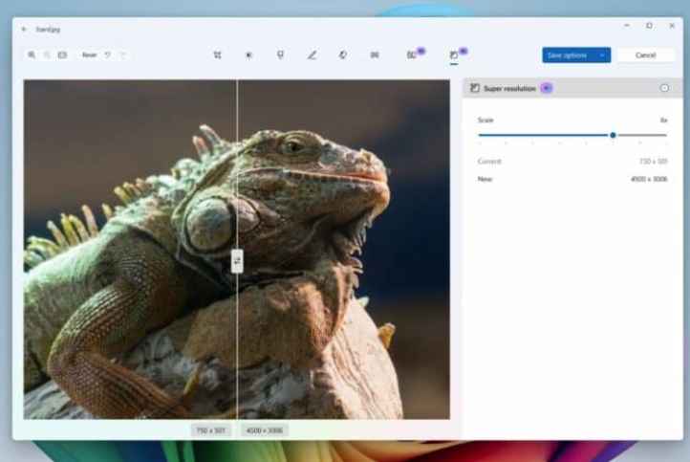
Task: Open the Background tool
Action: pyautogui.click(x=375, y=55)
